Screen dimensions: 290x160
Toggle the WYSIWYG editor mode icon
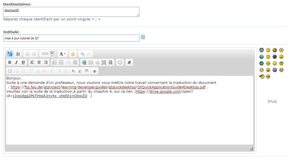click(10, 54)
